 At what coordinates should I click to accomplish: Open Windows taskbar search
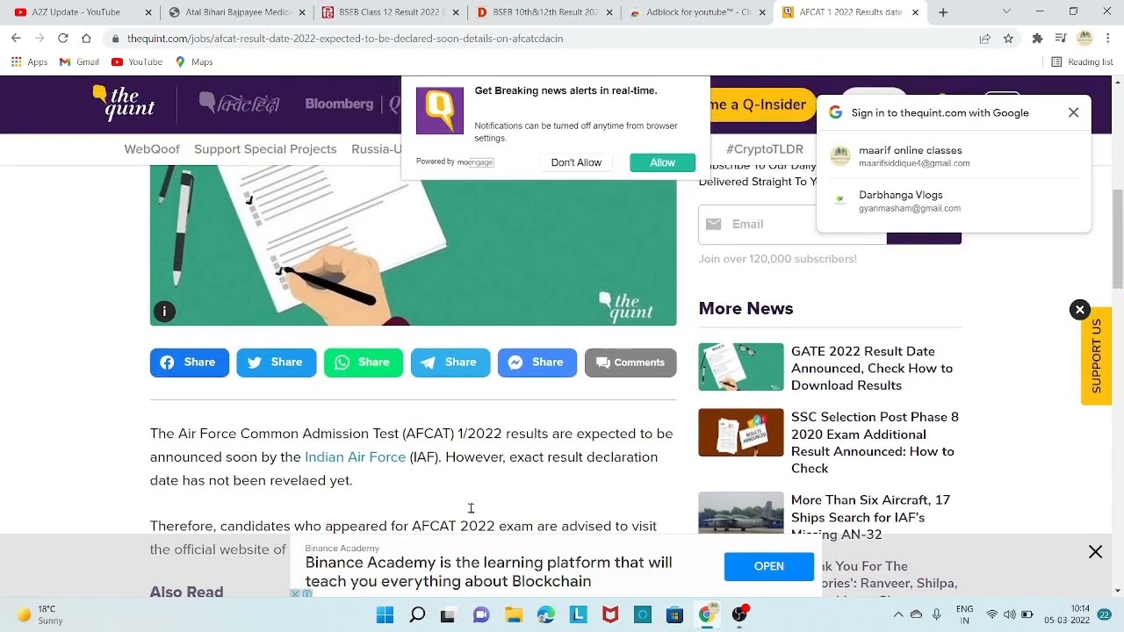(x=417, y=615)
